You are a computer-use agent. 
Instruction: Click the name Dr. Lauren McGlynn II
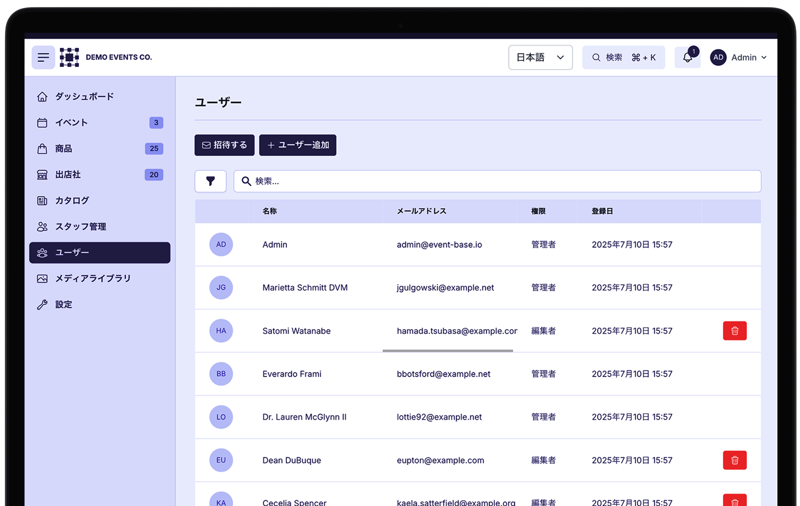click(x=305, y=417)
